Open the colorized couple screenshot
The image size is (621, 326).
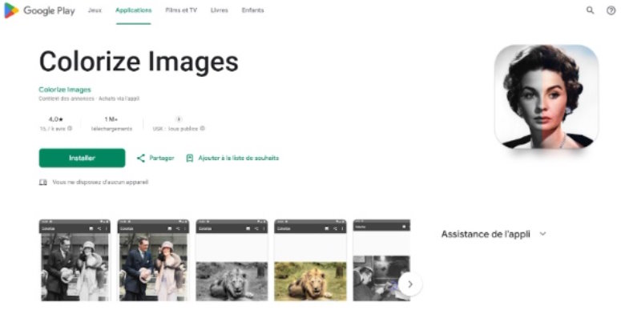tap(153, 260)
